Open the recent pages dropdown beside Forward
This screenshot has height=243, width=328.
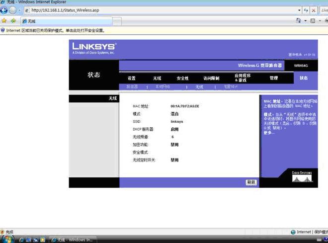pyautogui.click(x=19, y=10)
